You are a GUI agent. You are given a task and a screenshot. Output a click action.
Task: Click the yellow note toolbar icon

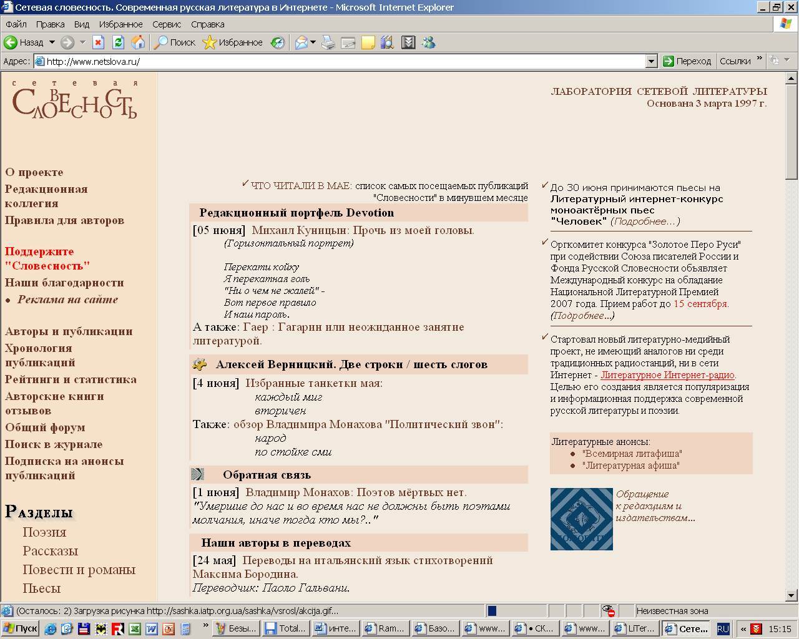point(368,42)
